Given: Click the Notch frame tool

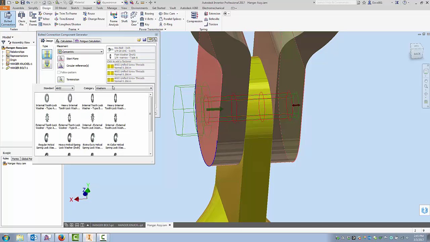Looking at the screenshot, I should point(44,25).
